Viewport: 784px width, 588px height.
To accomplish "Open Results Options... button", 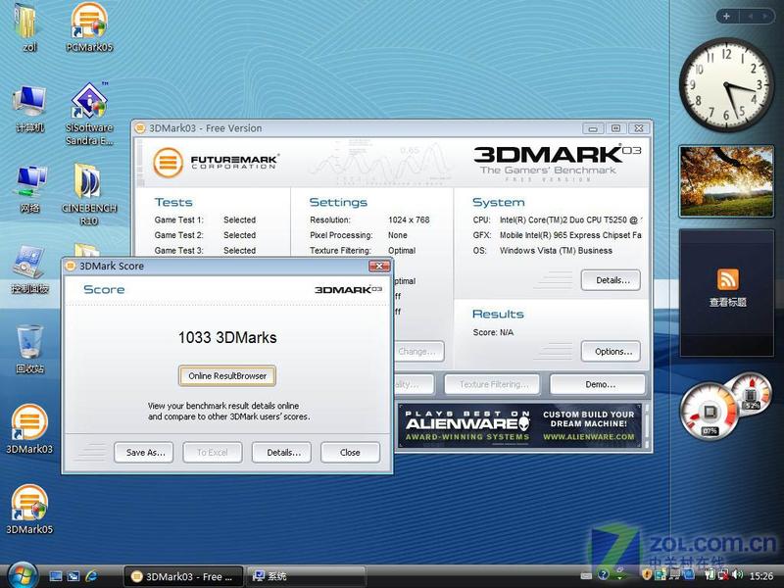I will [x=611, y=352].
